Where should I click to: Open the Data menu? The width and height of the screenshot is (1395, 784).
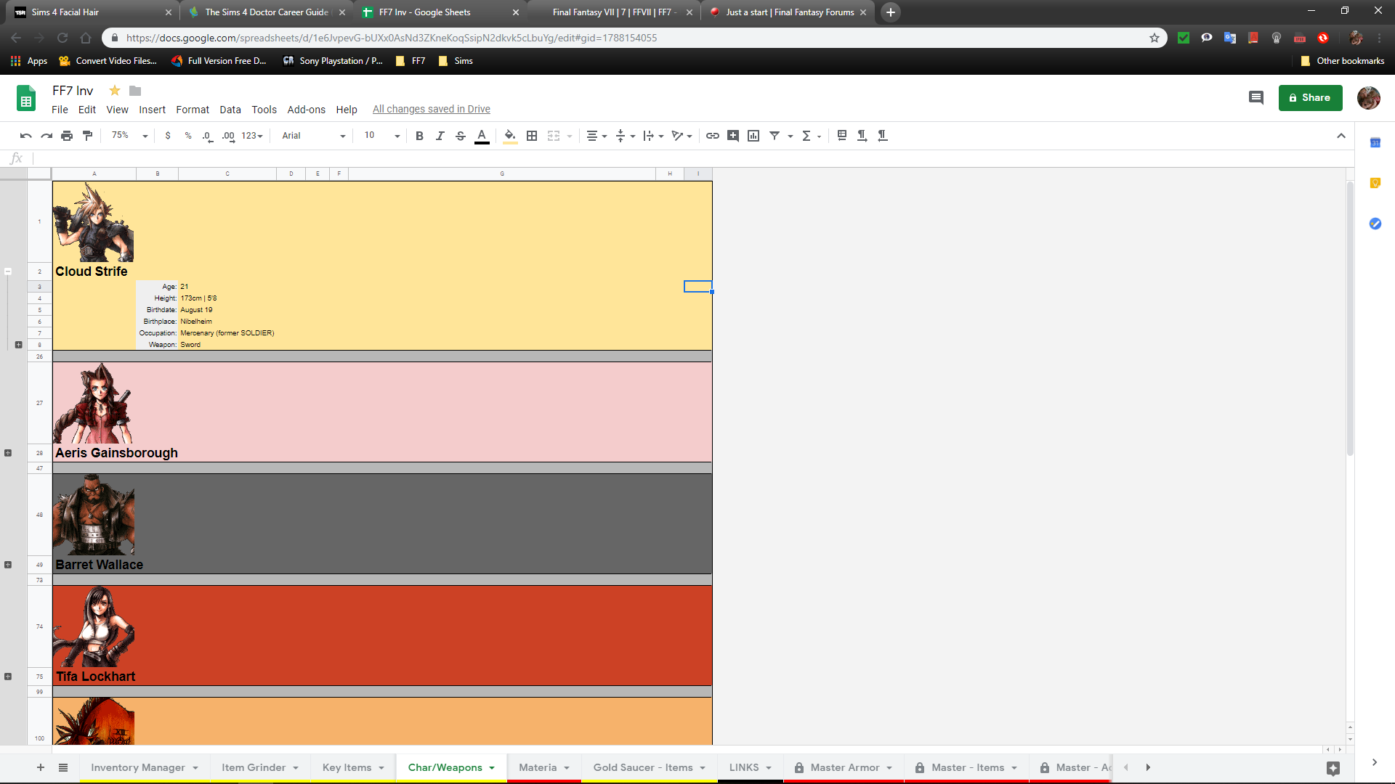click(x=230, y=110)
